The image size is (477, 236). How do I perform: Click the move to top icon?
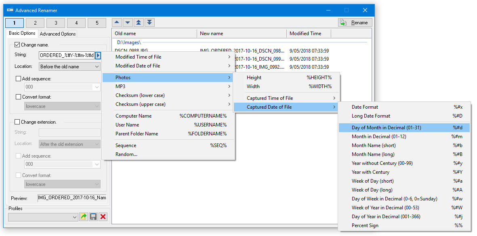139,23
